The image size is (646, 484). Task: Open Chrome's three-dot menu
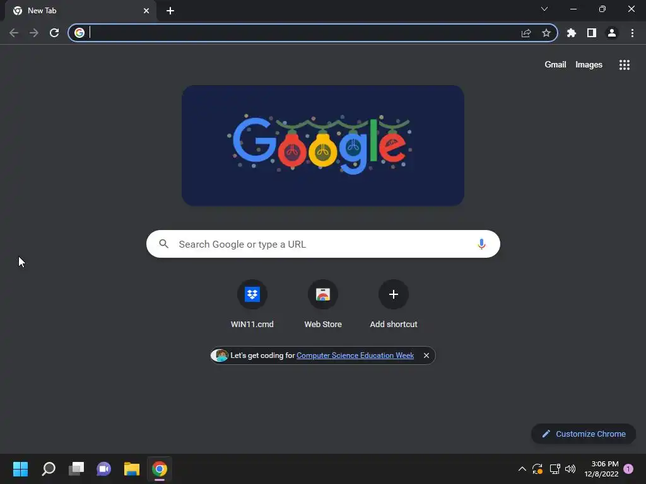click(632, 33)
